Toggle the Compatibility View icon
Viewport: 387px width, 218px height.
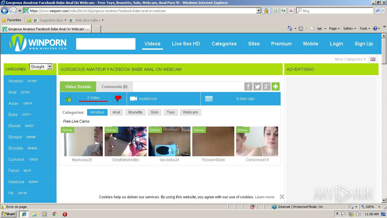tap(275, 11)
